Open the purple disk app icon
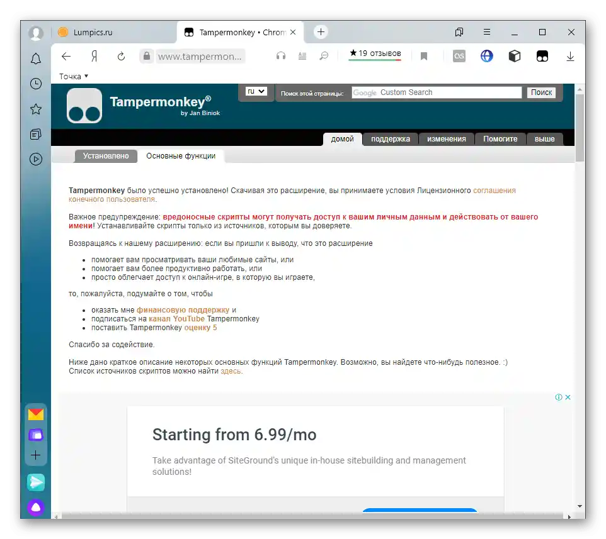Viewport: 606px width, 539px height. coord(36,435)
